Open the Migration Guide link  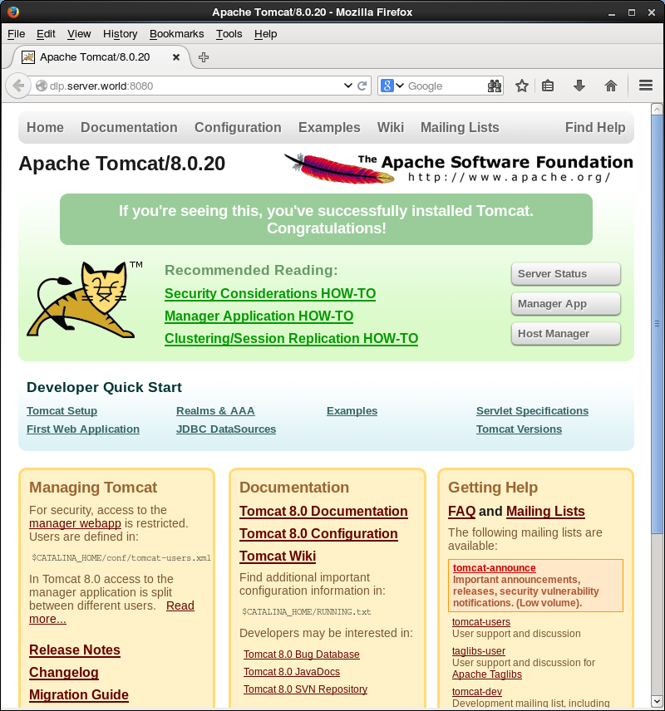tap(78, 694)
